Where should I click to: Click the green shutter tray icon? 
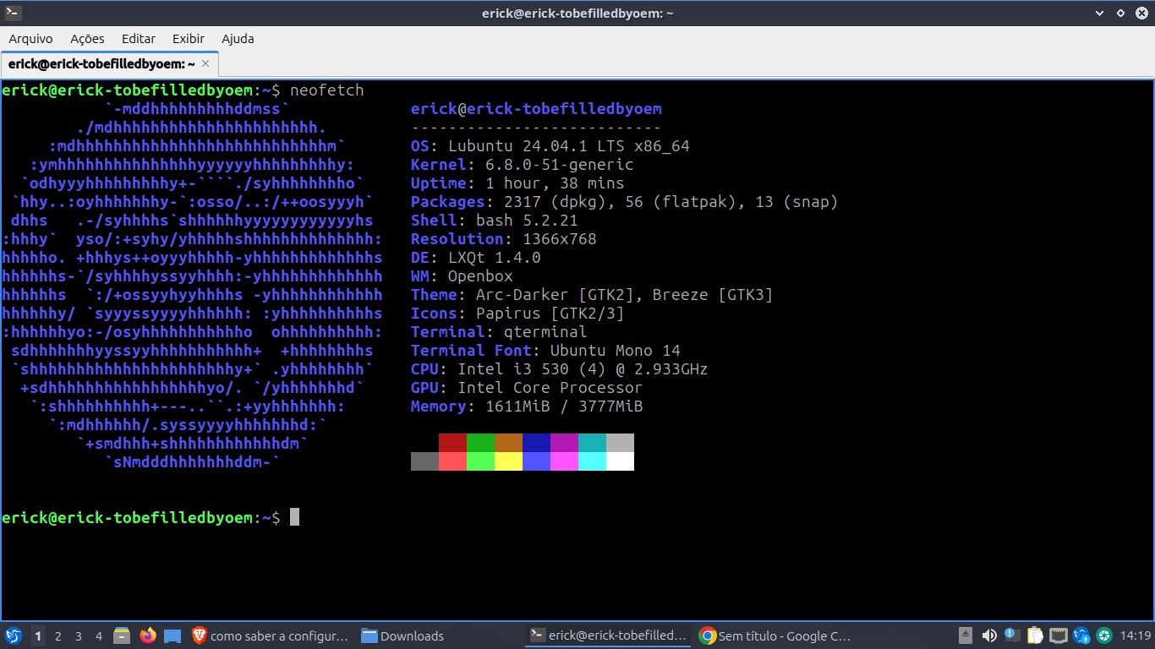pyautogui.click(x=1103, y=635)
